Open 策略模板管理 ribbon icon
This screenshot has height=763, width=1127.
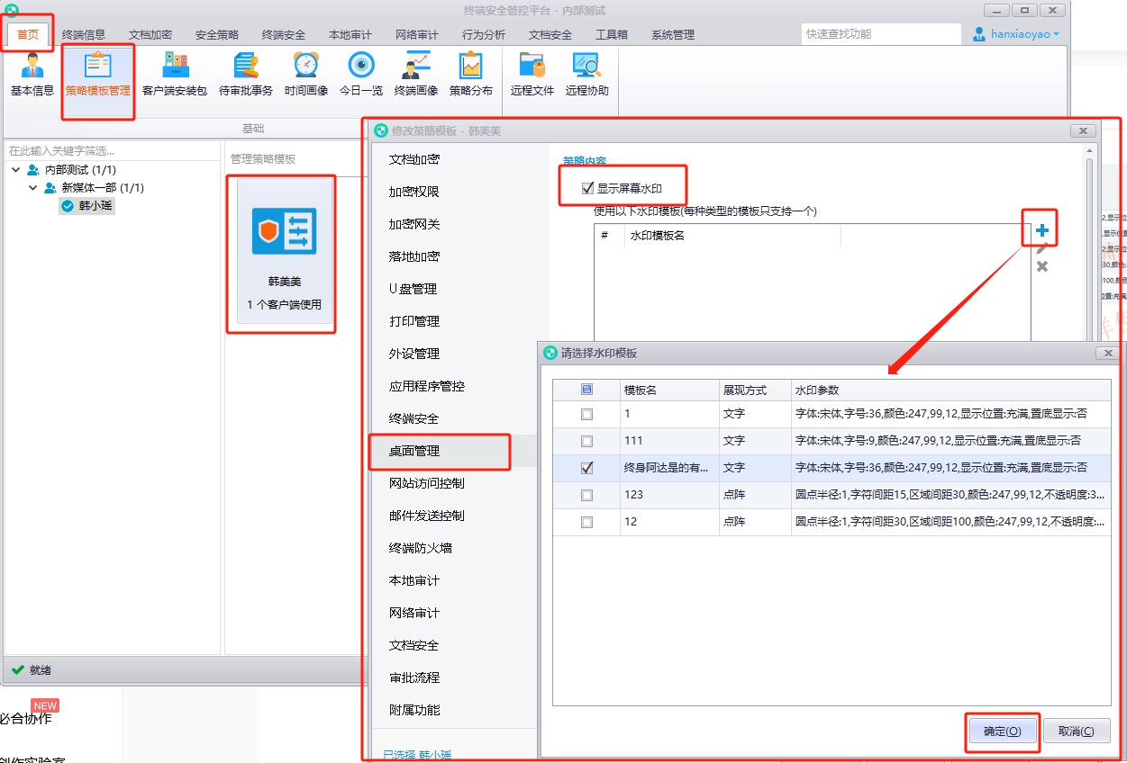pos(98,76)
